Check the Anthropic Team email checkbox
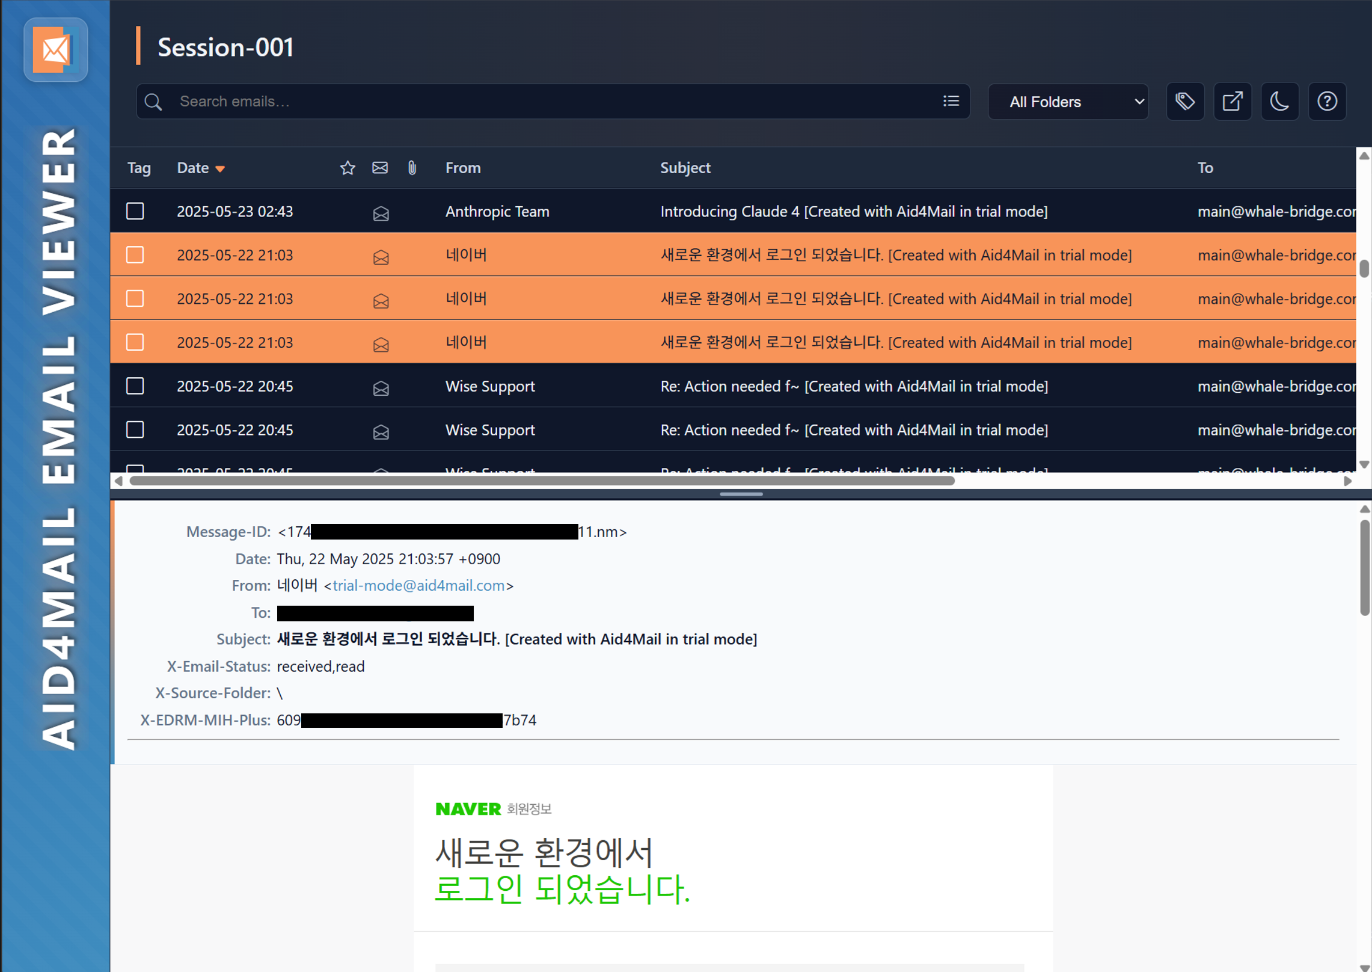 pyautogui.click(x=135, y=211)
